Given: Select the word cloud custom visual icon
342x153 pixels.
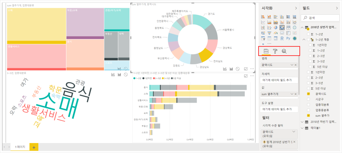Looking at the screenshot, I should 263,44.
